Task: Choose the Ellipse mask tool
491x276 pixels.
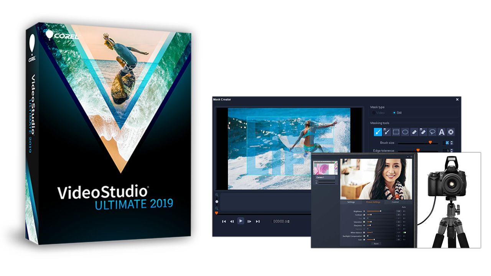Action: (x=405, y=132)
